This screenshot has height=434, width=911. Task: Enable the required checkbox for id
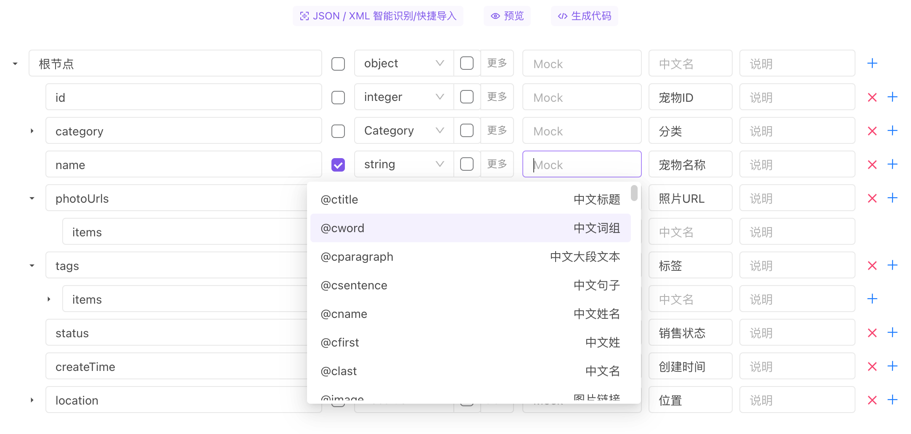pos(338,97)
